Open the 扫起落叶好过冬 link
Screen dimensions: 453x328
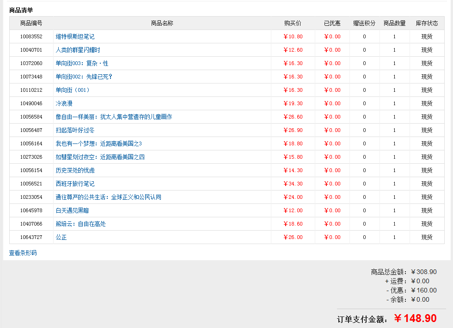click(x=75, y=130)
